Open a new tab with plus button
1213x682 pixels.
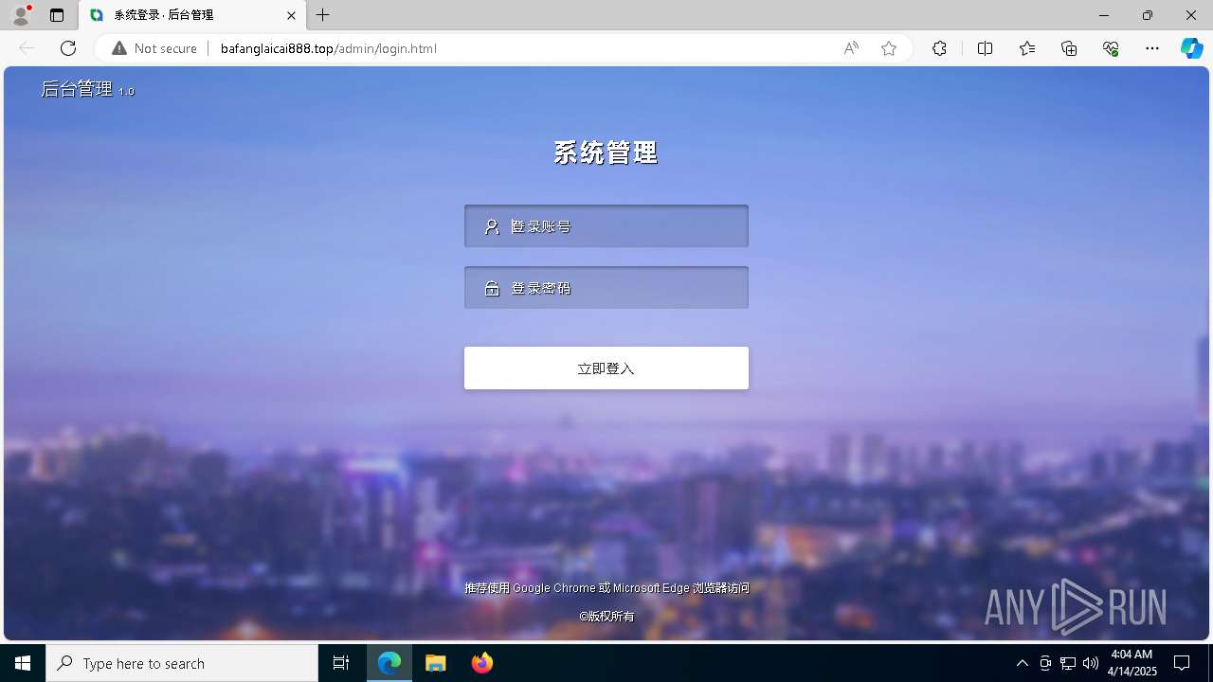click(x=323, y=15)
